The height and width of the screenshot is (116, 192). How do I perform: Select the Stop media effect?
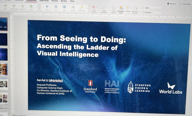tap(64, 8)
